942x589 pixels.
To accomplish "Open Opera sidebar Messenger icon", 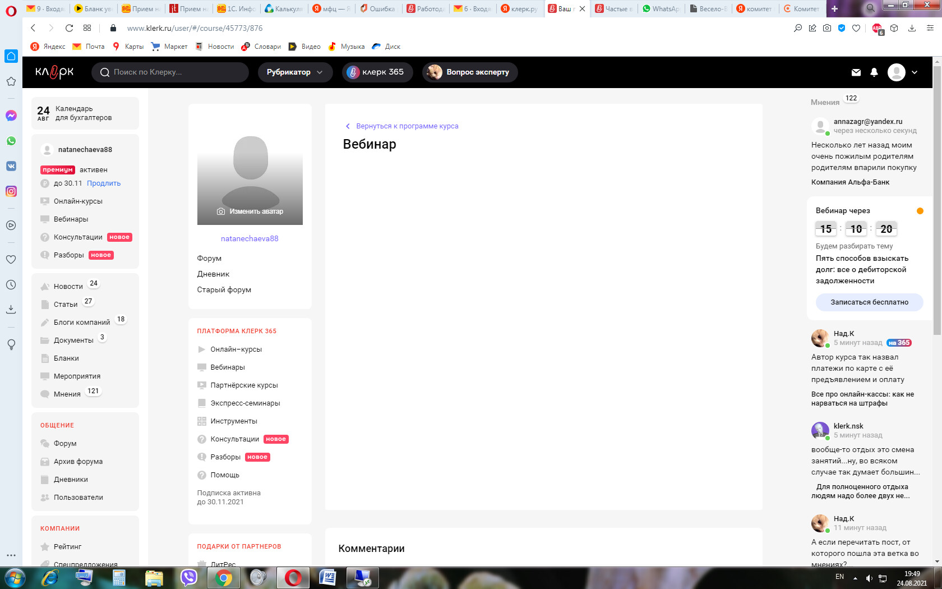I will click(11, 116).
